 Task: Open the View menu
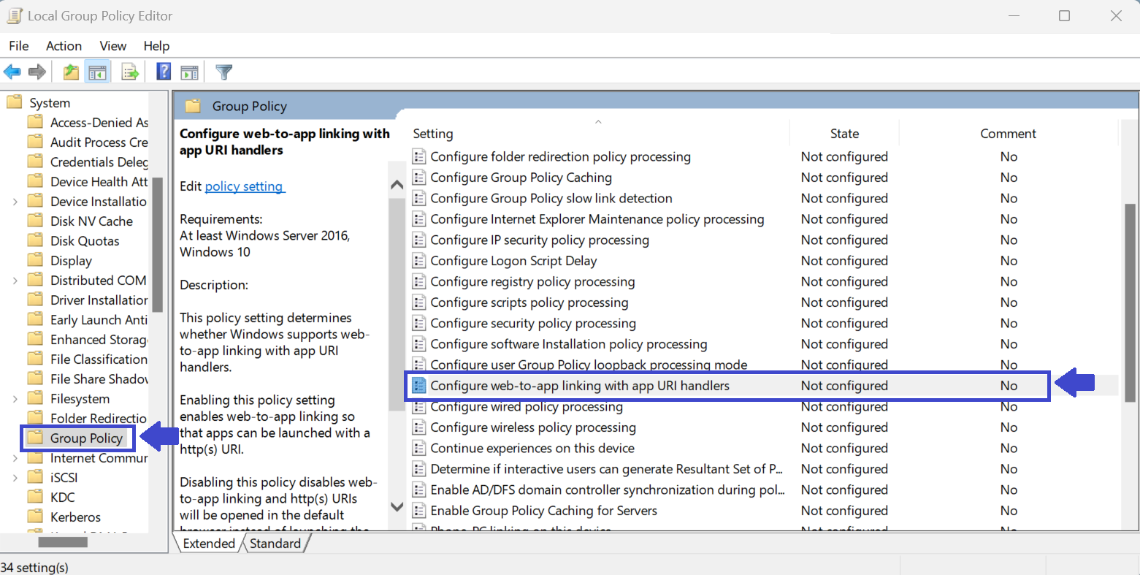112,46
